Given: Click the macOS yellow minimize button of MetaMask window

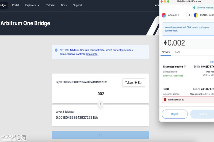Looking at the screenshot, I should (x=165, y=2).
